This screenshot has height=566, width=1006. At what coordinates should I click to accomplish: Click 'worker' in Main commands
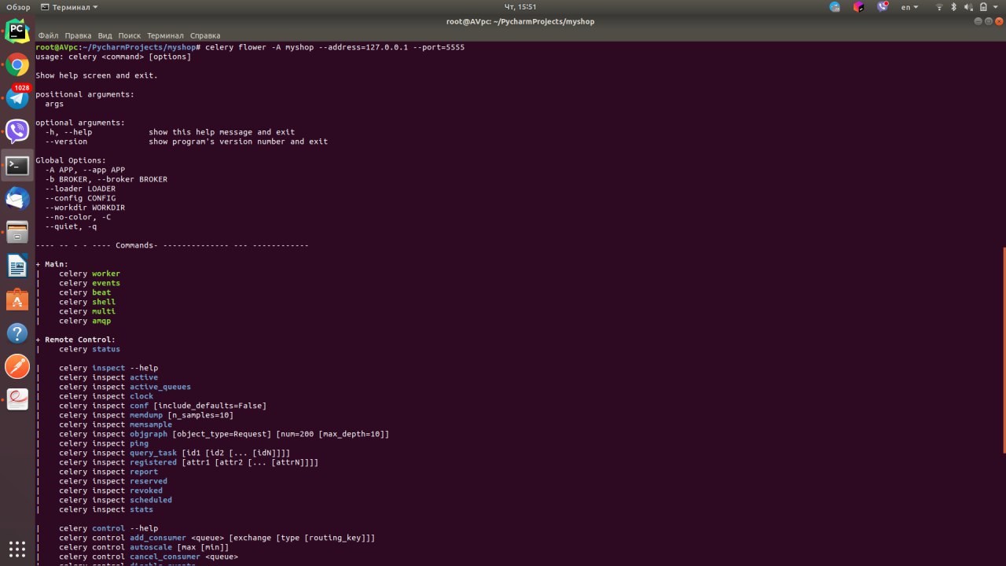(x=106, y=274)
